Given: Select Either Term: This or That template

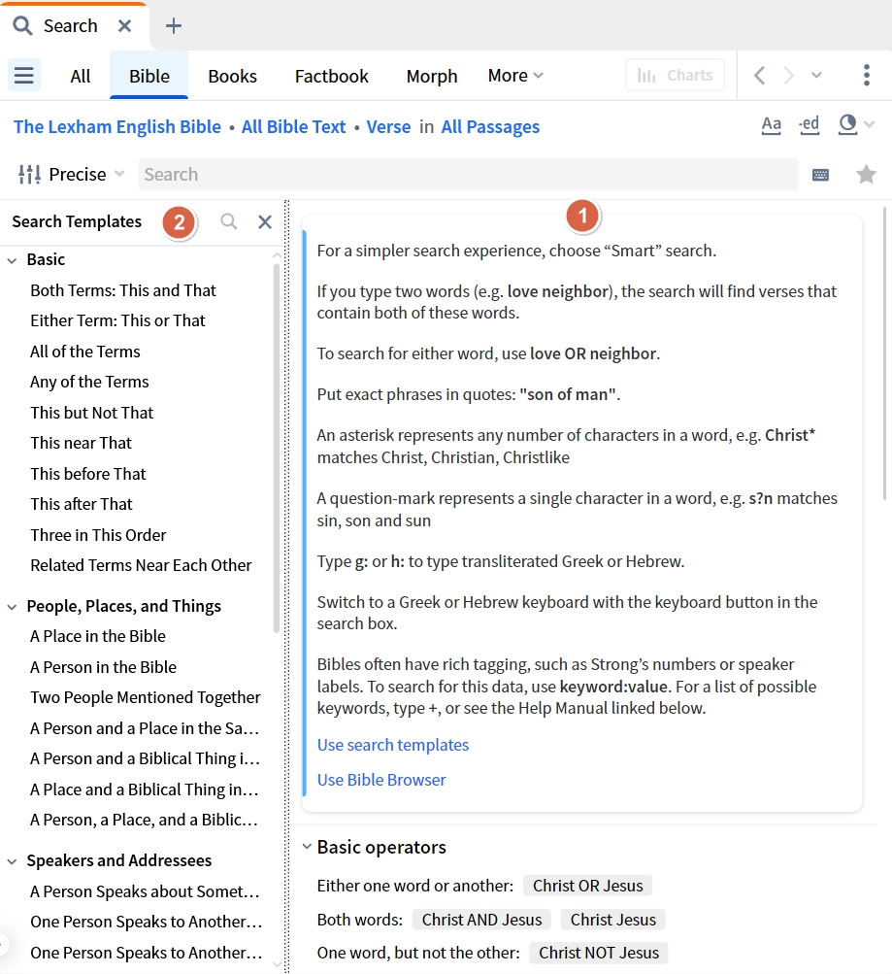Looking at the screenshot, I should [x=117, y=320].
